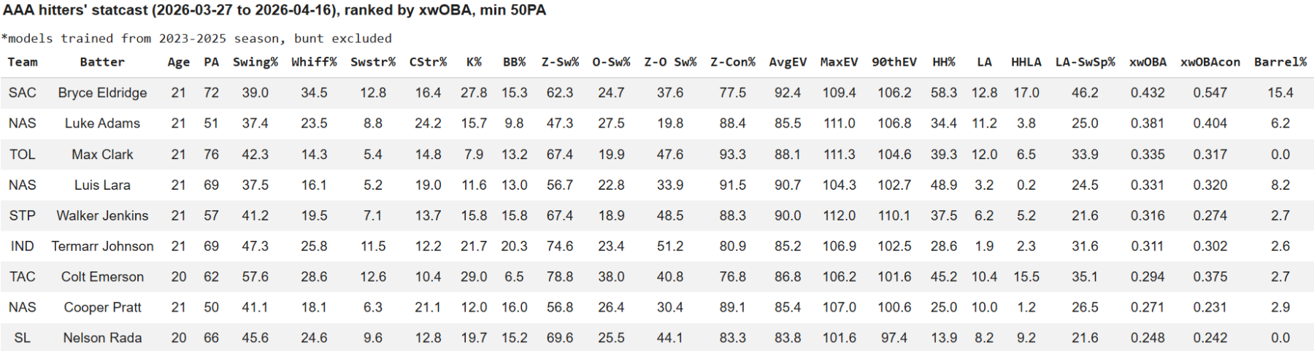Image resolution: width=1314 pixels, height=351 pixels.
Task: Click the MaxEV column header
Action: pyautogui.click(x=839, y=62)
